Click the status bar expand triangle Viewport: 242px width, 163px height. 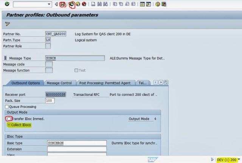tap(212, 160)
